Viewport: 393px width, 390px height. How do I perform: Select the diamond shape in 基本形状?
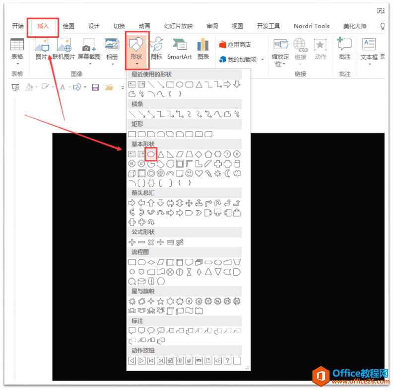[x=199, y=154]
